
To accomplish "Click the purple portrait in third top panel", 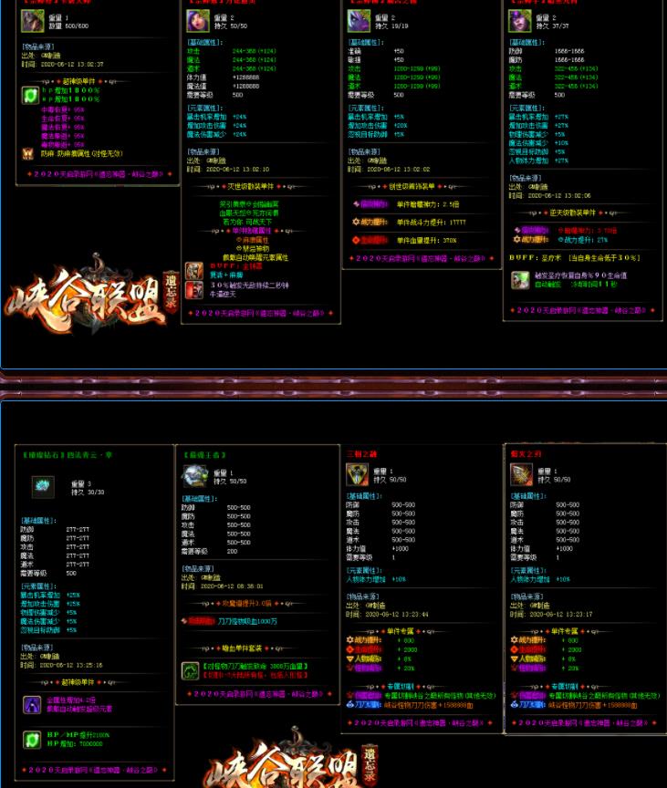I will click(x=359, y=21).
